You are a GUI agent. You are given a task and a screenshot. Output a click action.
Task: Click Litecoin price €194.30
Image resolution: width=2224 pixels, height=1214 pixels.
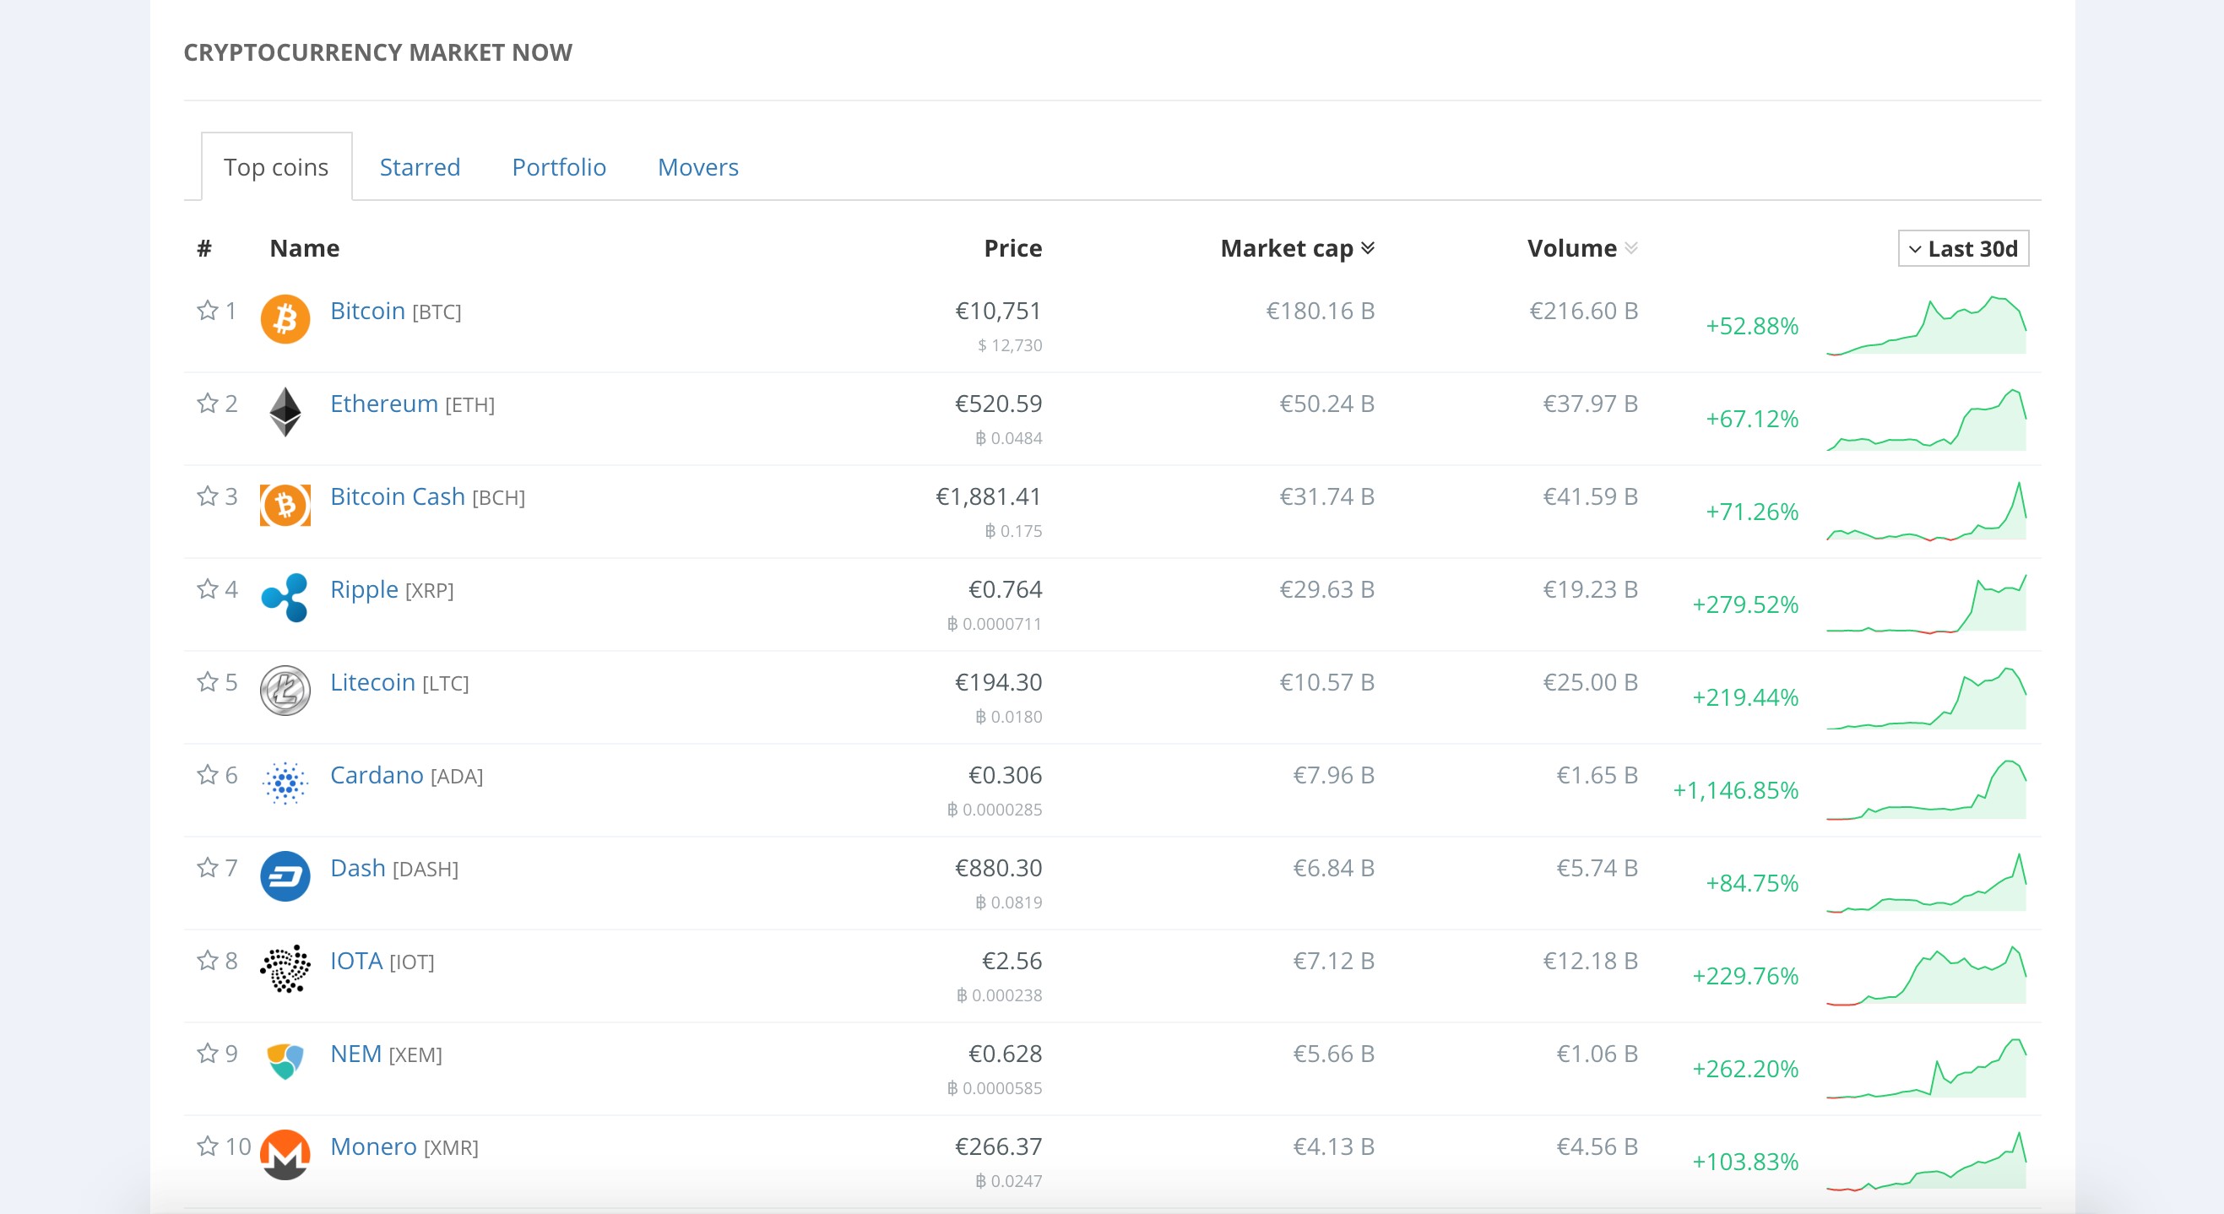[998, 682]
